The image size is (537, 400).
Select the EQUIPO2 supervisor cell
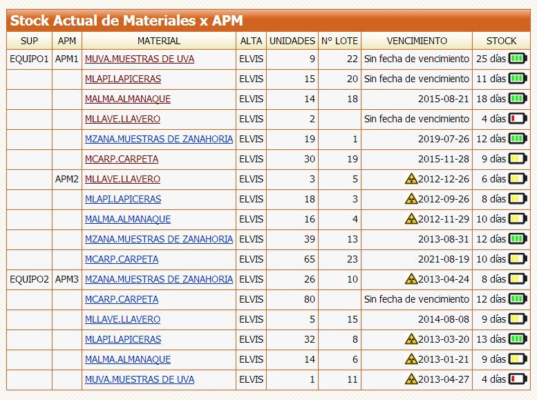pyautogui.click(x=29, y=279)
